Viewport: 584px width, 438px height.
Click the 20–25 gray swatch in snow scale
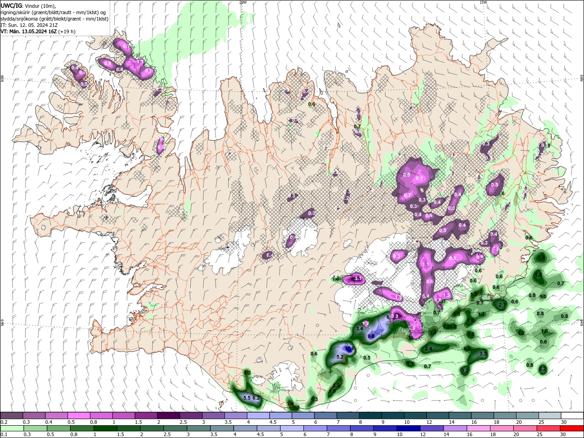[x=527, y=416]
